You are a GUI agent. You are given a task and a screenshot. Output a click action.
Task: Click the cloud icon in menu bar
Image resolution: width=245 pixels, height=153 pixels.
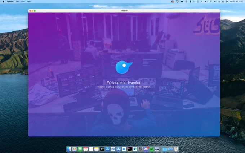pyautogui.click(x=182, y=1)
